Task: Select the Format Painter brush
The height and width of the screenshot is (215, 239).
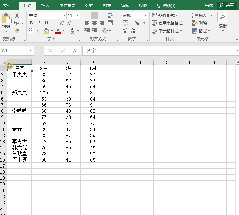Action: (17, 31)
